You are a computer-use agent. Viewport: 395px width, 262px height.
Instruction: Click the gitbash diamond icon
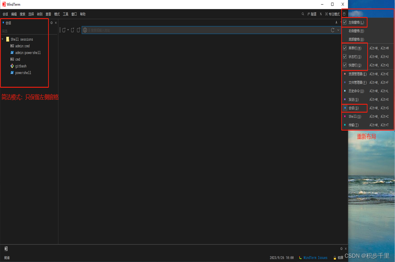click(x=12, y=66)
